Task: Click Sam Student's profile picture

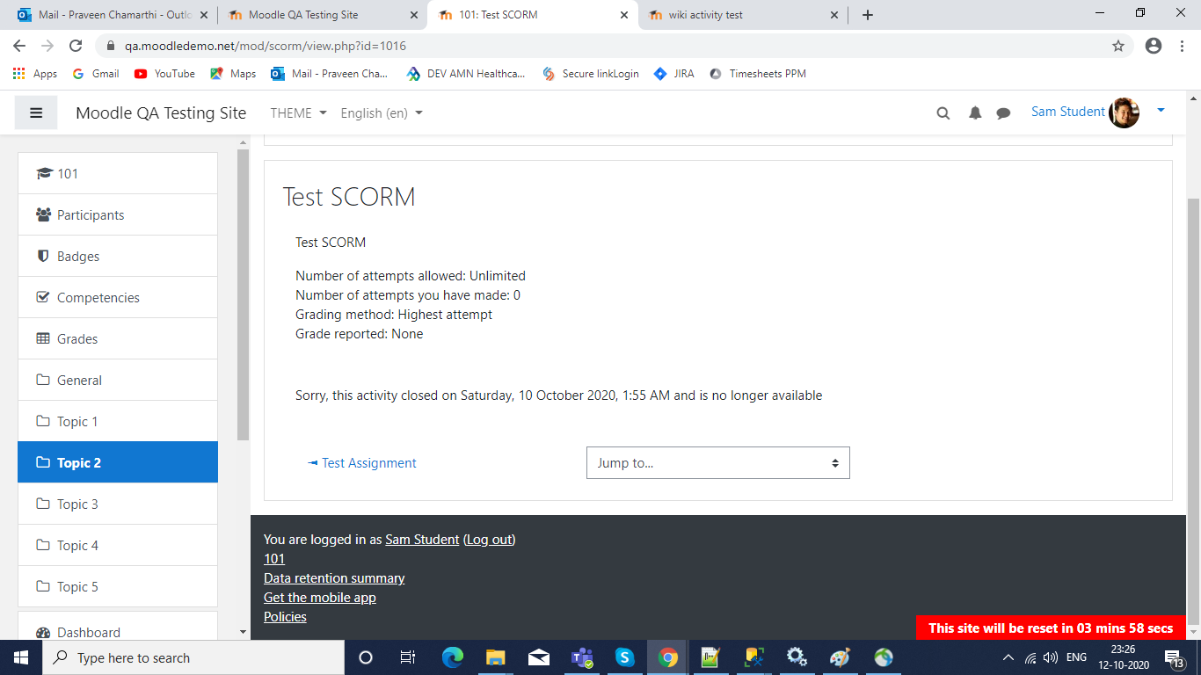Action: 1125,112
